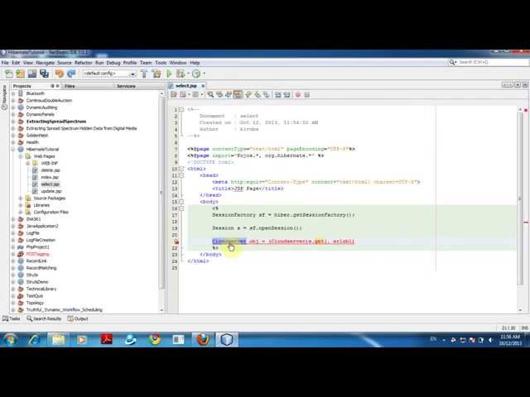Image resolution: width=530 pixels, height=397 pixels.
Task: Collapse the head fold at line 11
Action: pyautogui.click(x=181, y=175)
